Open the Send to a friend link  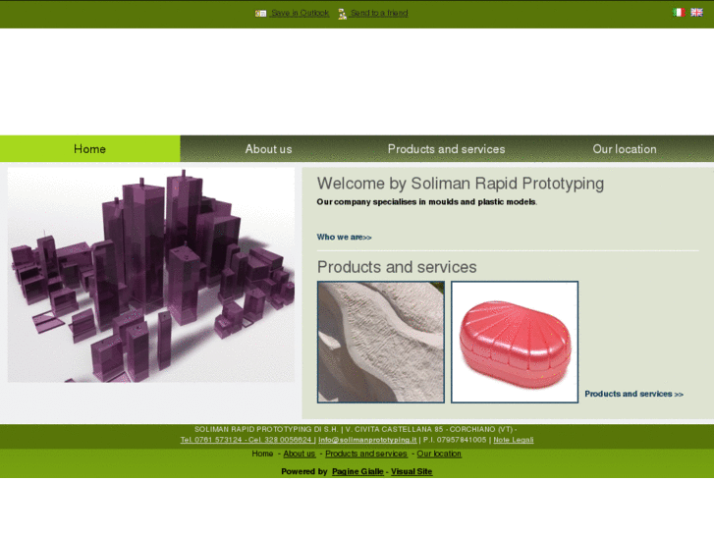[379, 13]
